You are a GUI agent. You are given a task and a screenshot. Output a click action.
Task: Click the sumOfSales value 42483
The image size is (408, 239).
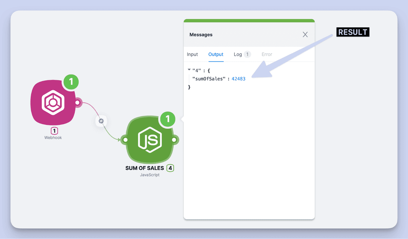(x=238, y=79)
